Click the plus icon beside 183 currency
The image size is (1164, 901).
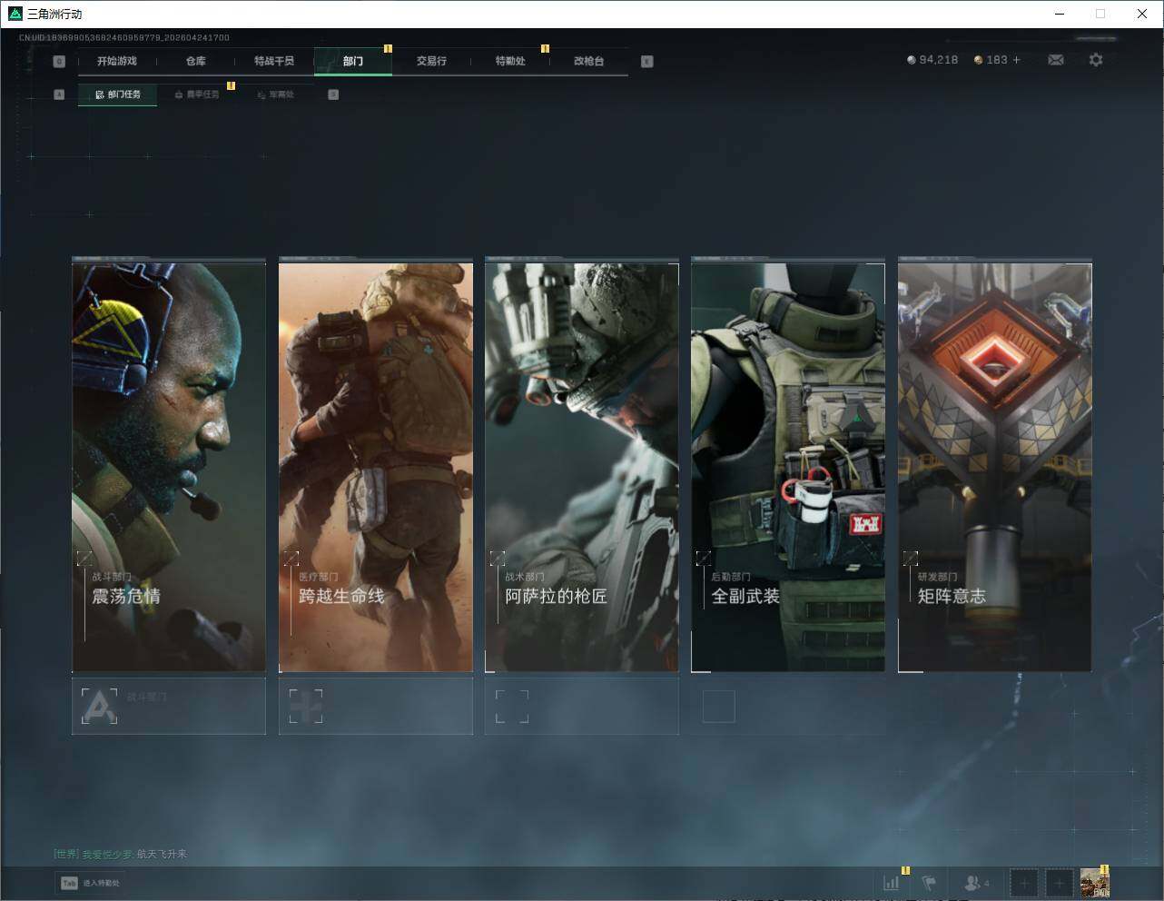coord(1016,60)
